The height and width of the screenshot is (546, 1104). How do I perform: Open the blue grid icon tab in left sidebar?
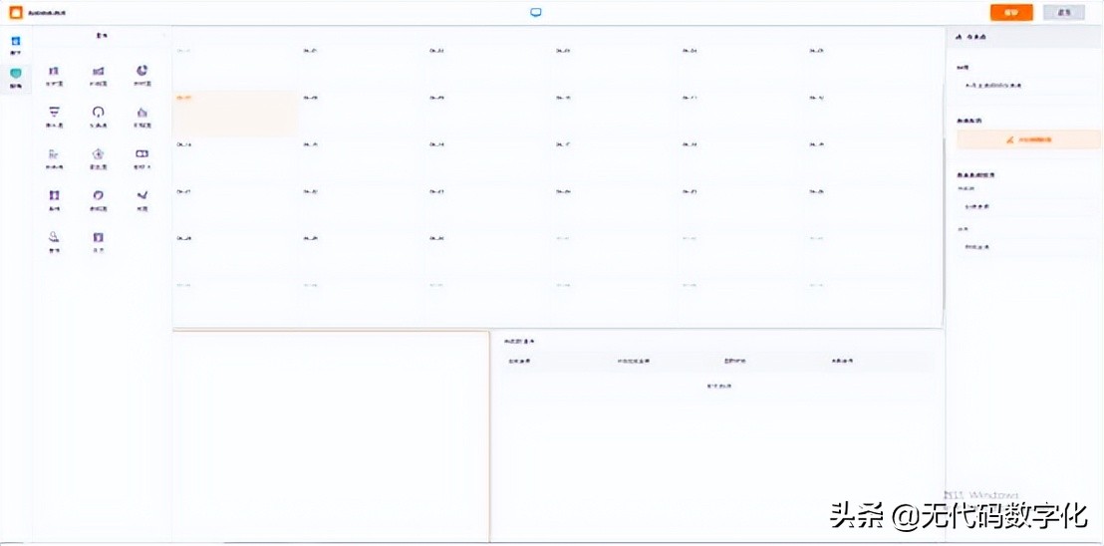point(16,44)
